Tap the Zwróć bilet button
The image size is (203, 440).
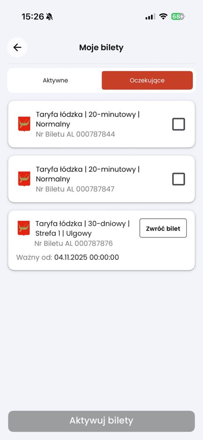163,228
